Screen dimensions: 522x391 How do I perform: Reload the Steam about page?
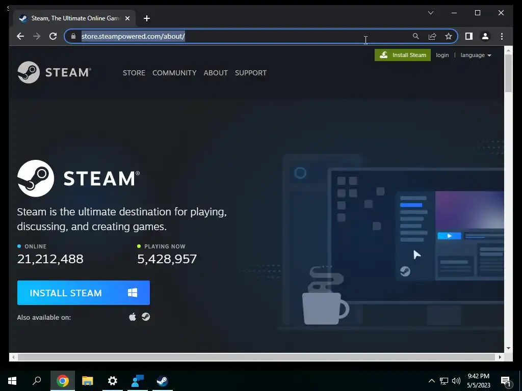pos(53,36)
